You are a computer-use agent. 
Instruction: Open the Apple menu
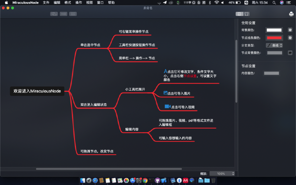click(x=6, y=2)
